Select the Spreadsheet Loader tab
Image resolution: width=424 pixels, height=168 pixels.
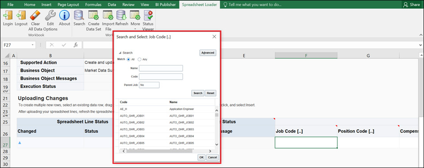199,4
